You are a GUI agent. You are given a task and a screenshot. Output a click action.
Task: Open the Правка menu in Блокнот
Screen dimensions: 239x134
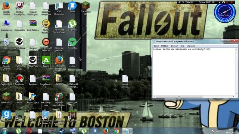tap(165, 46)
